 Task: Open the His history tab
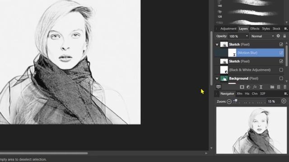(247, 94)
